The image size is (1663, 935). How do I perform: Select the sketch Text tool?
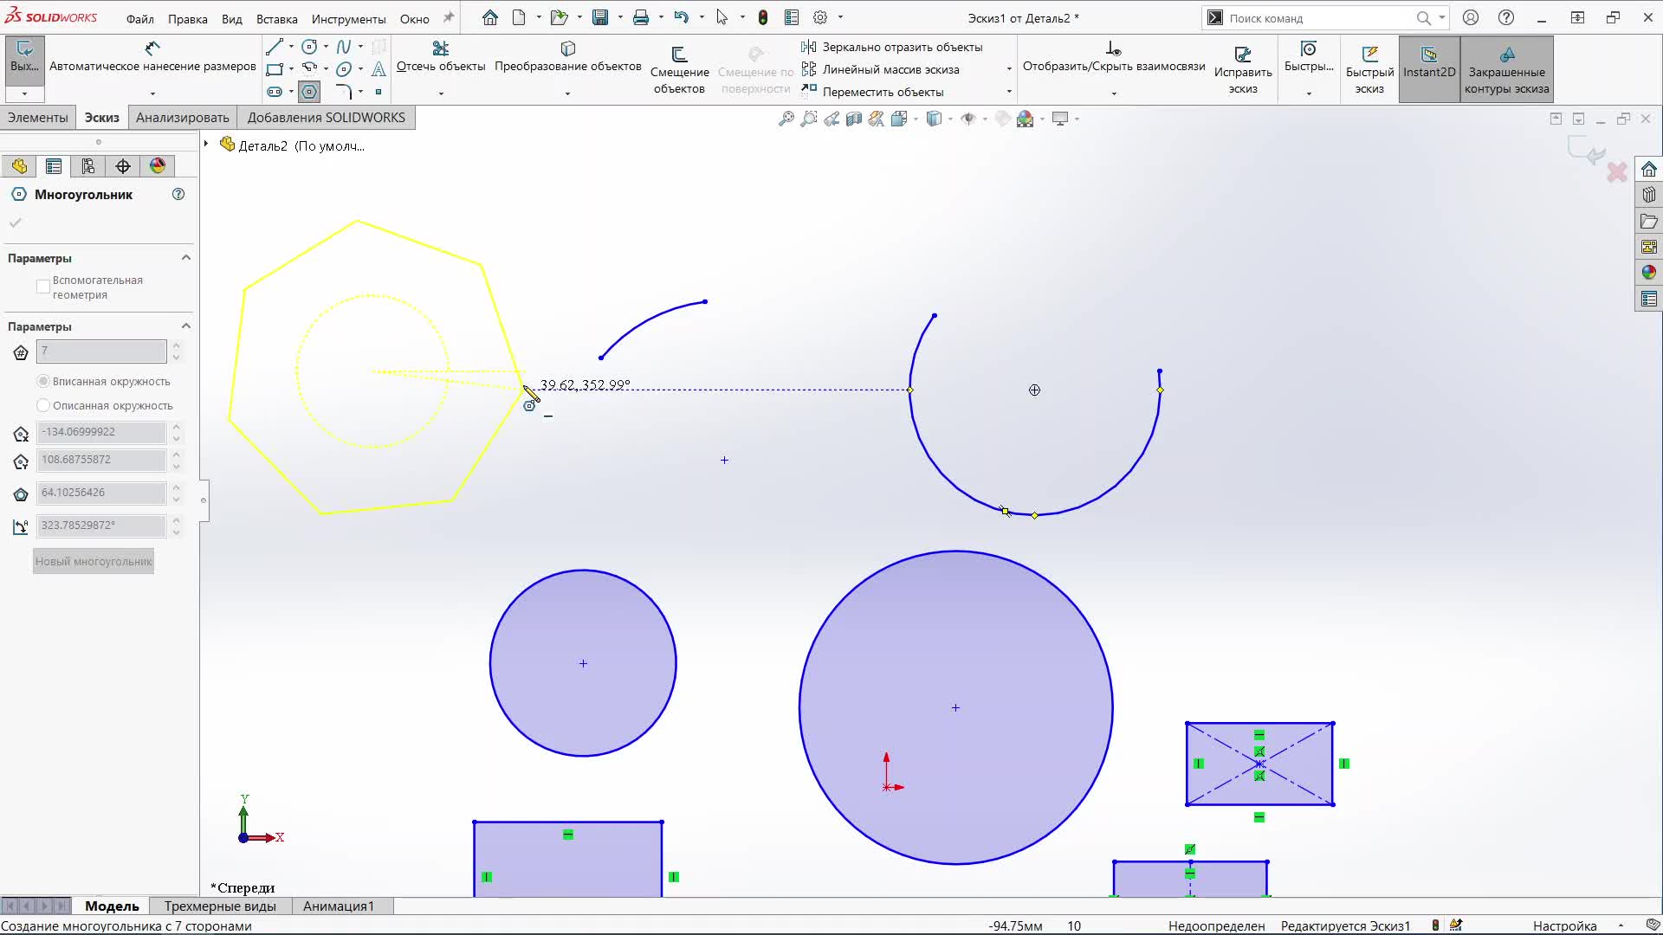tap(379, 69)
